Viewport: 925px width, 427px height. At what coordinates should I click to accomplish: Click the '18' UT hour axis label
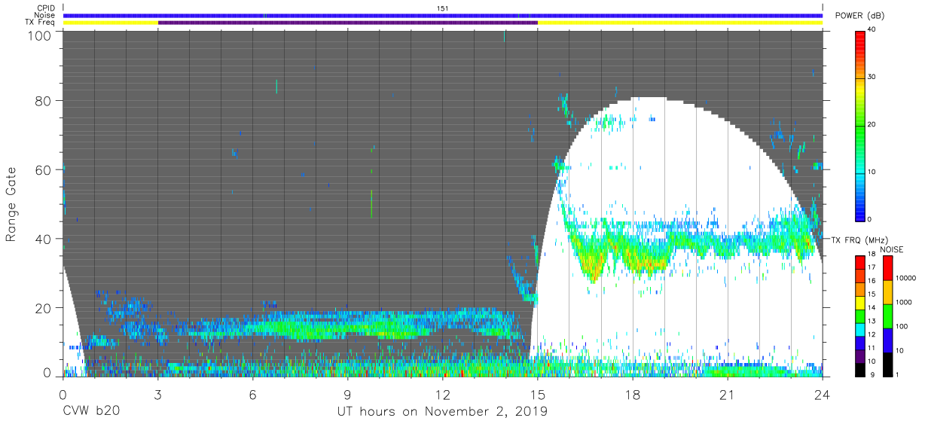pyautogui.click(x=633, y=395)
